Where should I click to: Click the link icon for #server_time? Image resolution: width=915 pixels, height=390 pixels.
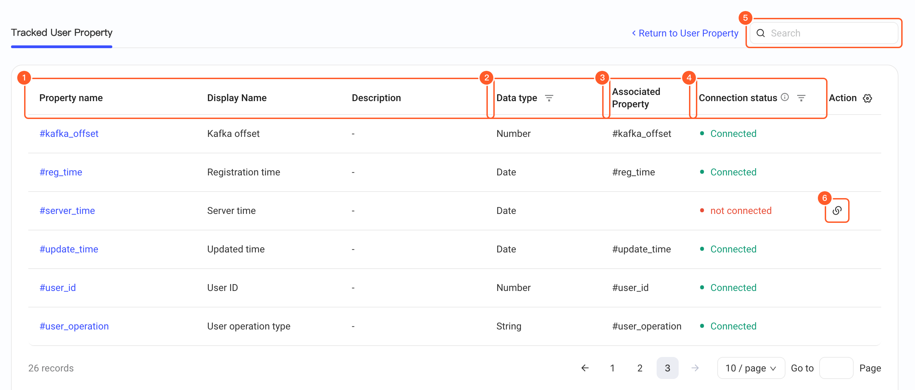837,210
